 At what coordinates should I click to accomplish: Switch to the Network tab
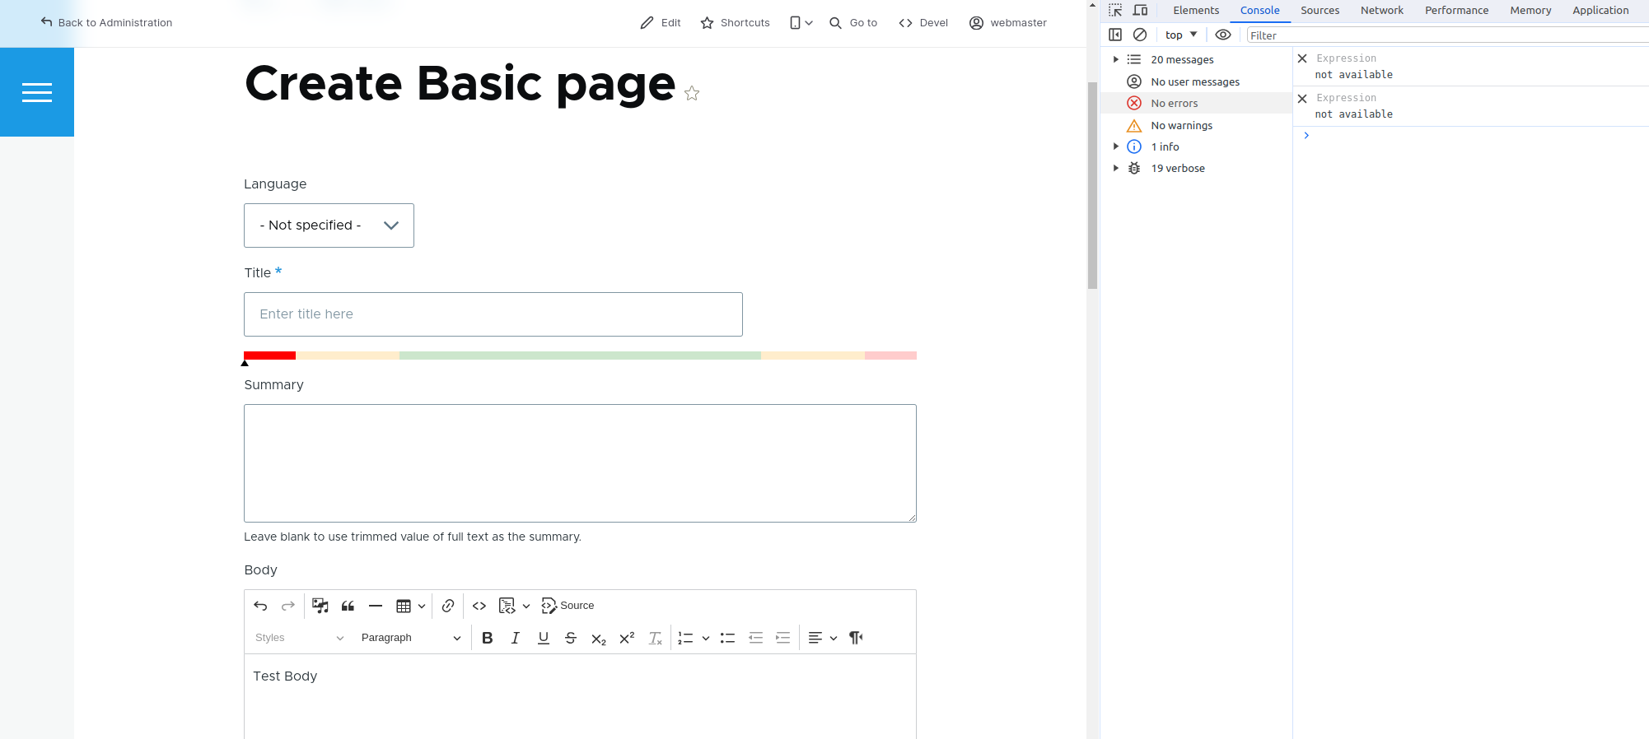tap(1381, 11)
